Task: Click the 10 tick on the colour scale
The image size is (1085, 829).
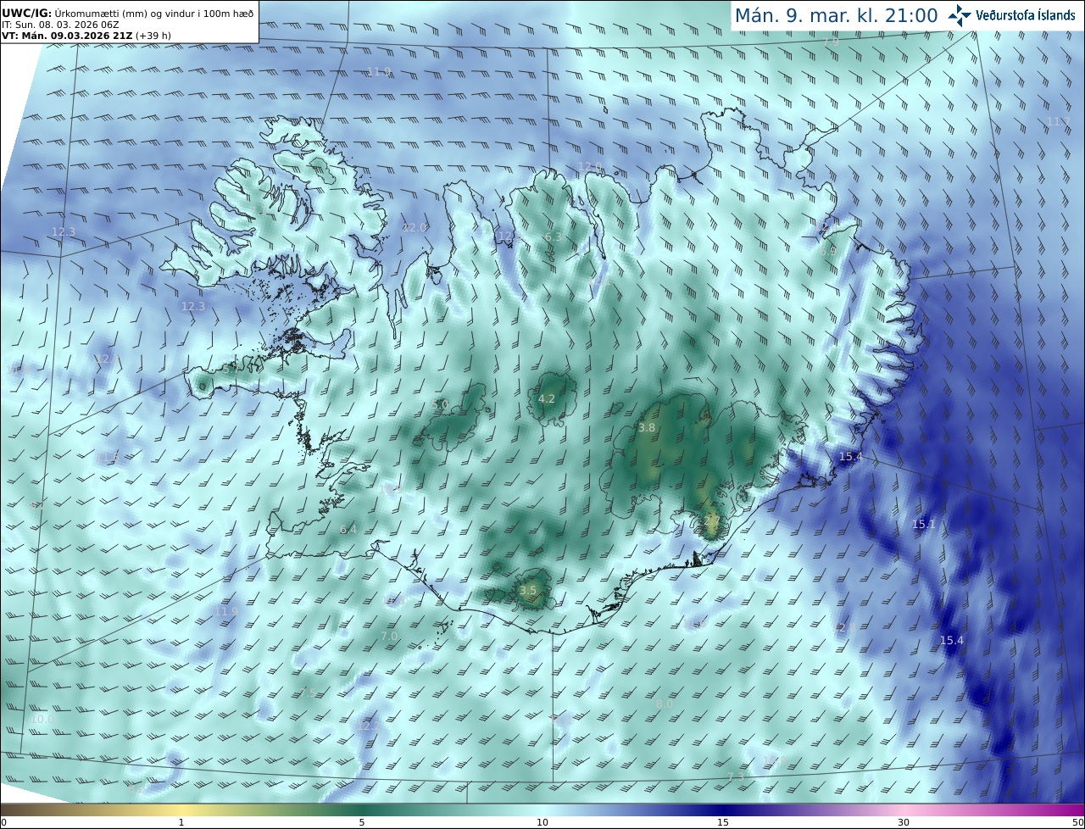Action: tap(542, 822)
